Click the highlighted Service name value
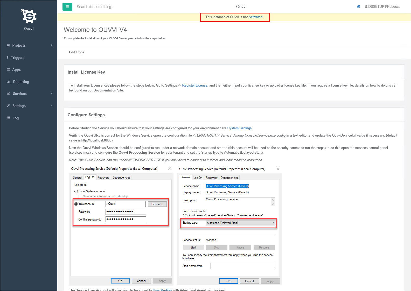The width and height of the screenshot is (411, 291). tap(227, 186)
